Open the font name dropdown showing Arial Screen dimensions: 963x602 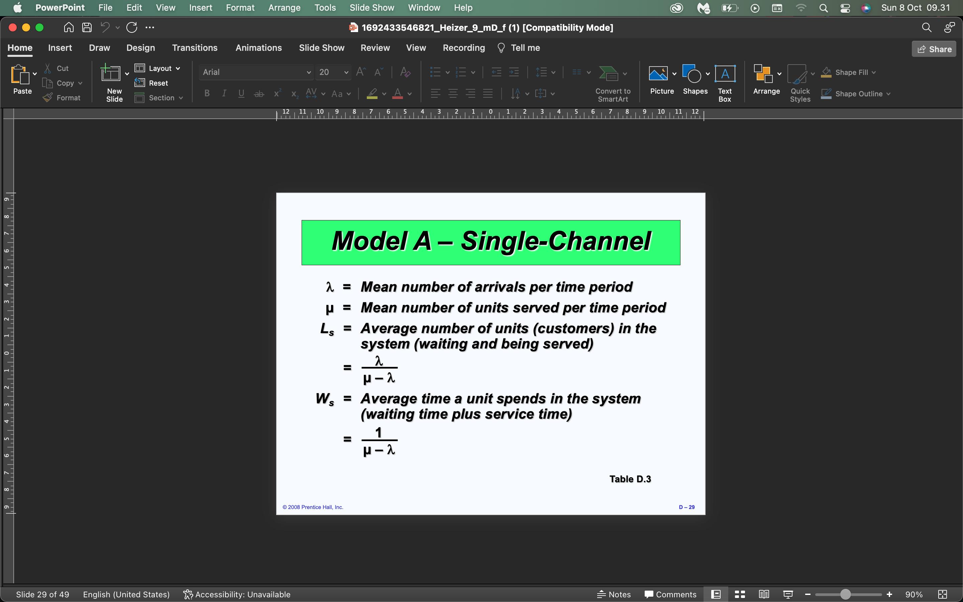[308, 72]
